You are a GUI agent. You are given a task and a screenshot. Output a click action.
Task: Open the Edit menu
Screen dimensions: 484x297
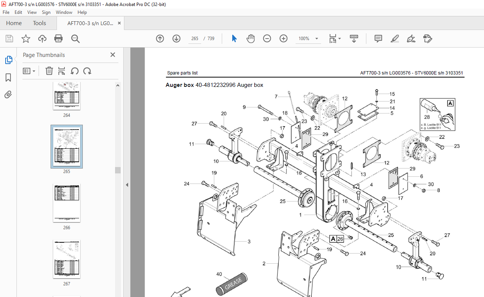pyautogui.click(x=18, y=12)
